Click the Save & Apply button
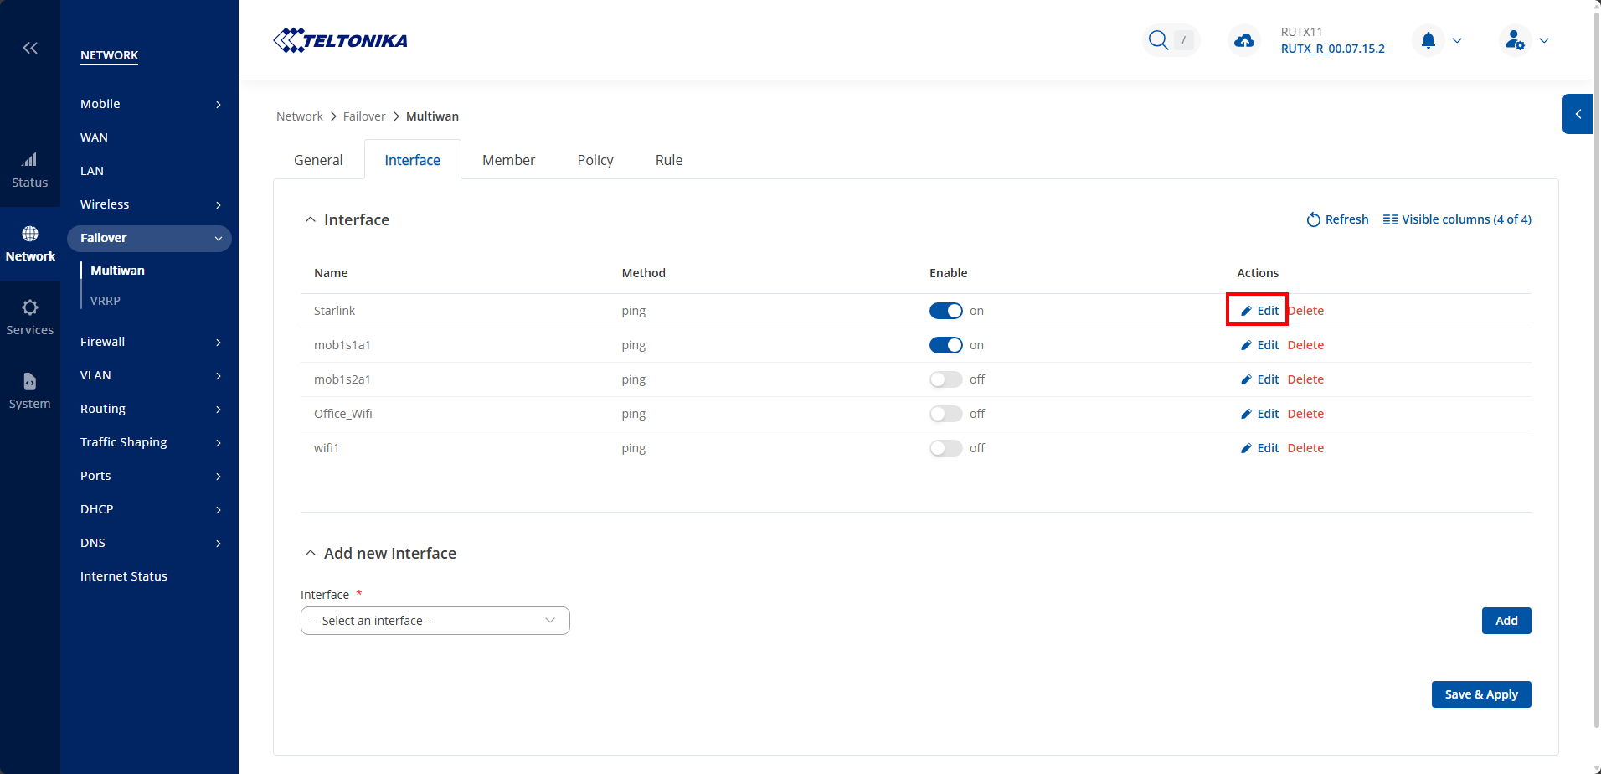The image size is (1601, 774). 1480,694
